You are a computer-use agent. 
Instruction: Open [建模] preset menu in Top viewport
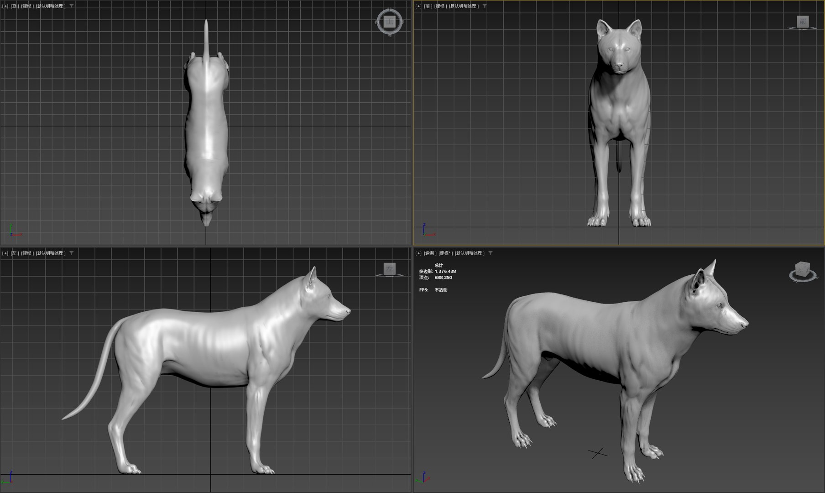pos(27,6)
